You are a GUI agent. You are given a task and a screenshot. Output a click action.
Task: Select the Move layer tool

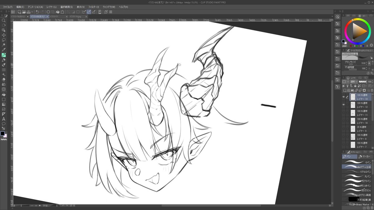click(3, 35)
